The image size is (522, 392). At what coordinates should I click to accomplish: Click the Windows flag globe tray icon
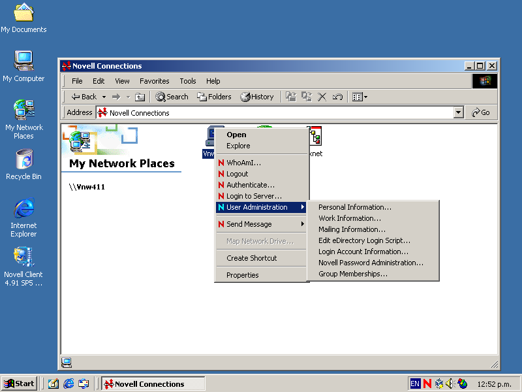[x=463, y=384]
